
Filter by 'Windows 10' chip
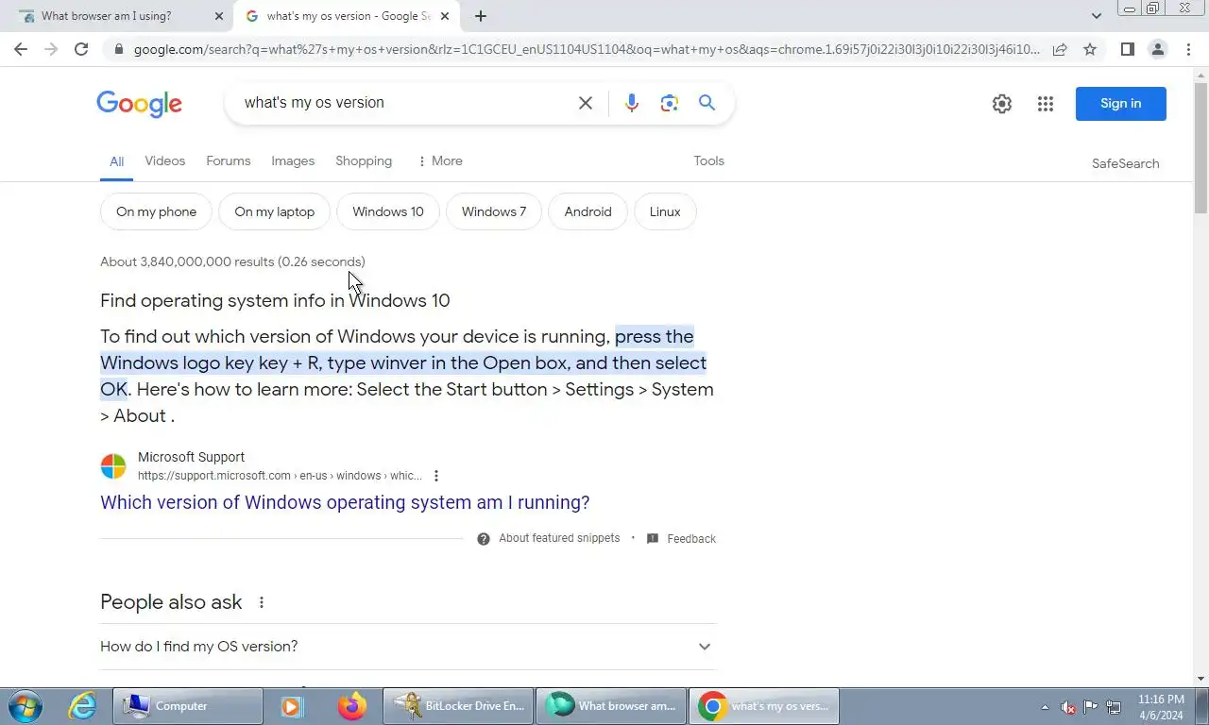388,211
